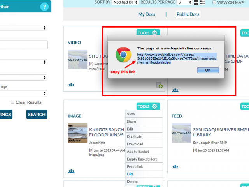Click the Chrome logo in the dialog

pos(123,55)
